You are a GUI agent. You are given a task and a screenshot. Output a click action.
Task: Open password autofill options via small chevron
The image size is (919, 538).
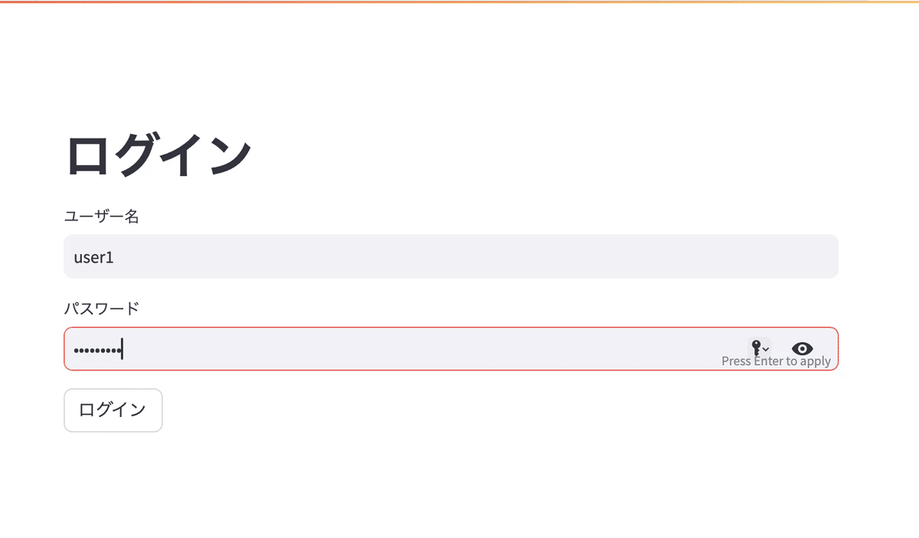[x=765, y=350]
